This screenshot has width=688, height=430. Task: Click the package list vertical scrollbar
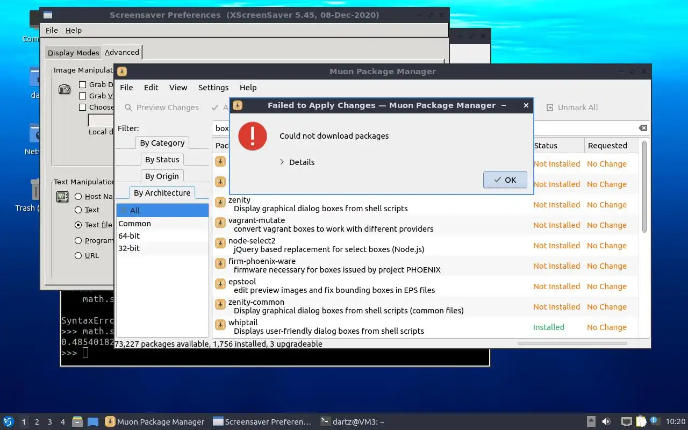(x=644, y=187)
